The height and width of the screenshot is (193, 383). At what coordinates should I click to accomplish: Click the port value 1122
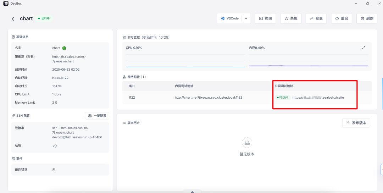[x=132, y=98]
